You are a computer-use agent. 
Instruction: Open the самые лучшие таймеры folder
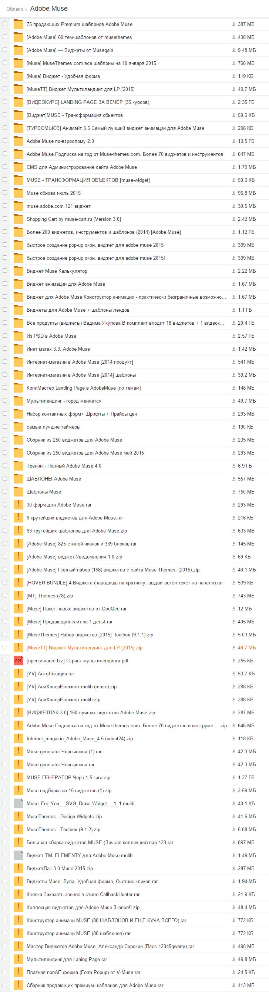tap(53, 427)
